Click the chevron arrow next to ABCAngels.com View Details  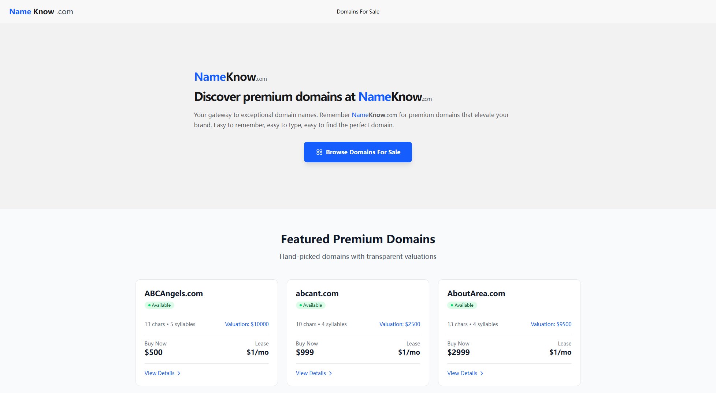(x=179, y=373)
